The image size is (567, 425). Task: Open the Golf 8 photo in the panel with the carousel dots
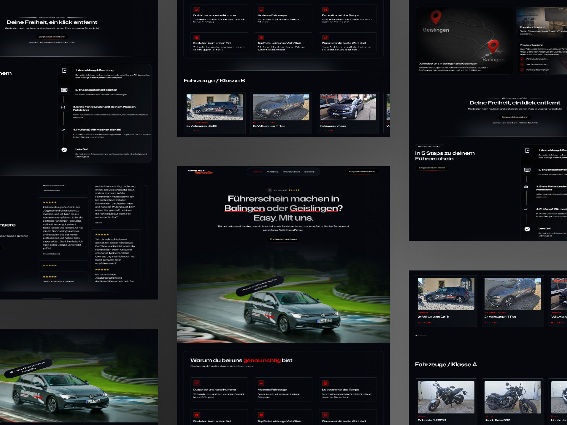click(446, 294)
